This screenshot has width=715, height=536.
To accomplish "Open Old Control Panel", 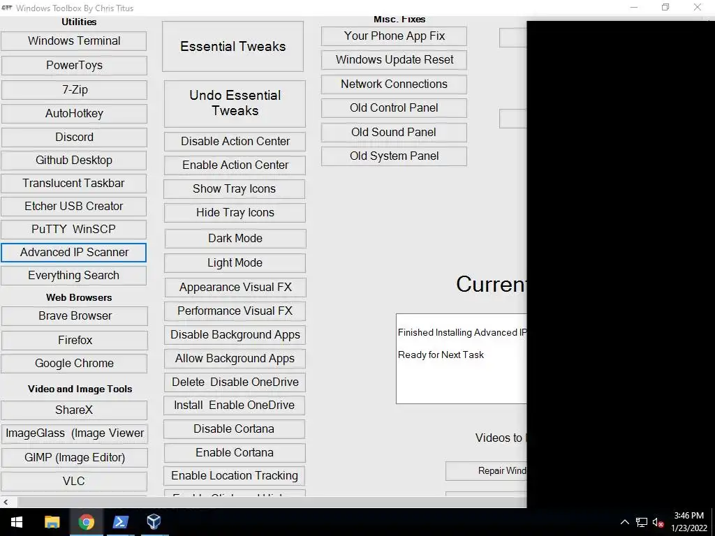I will 394,108.
